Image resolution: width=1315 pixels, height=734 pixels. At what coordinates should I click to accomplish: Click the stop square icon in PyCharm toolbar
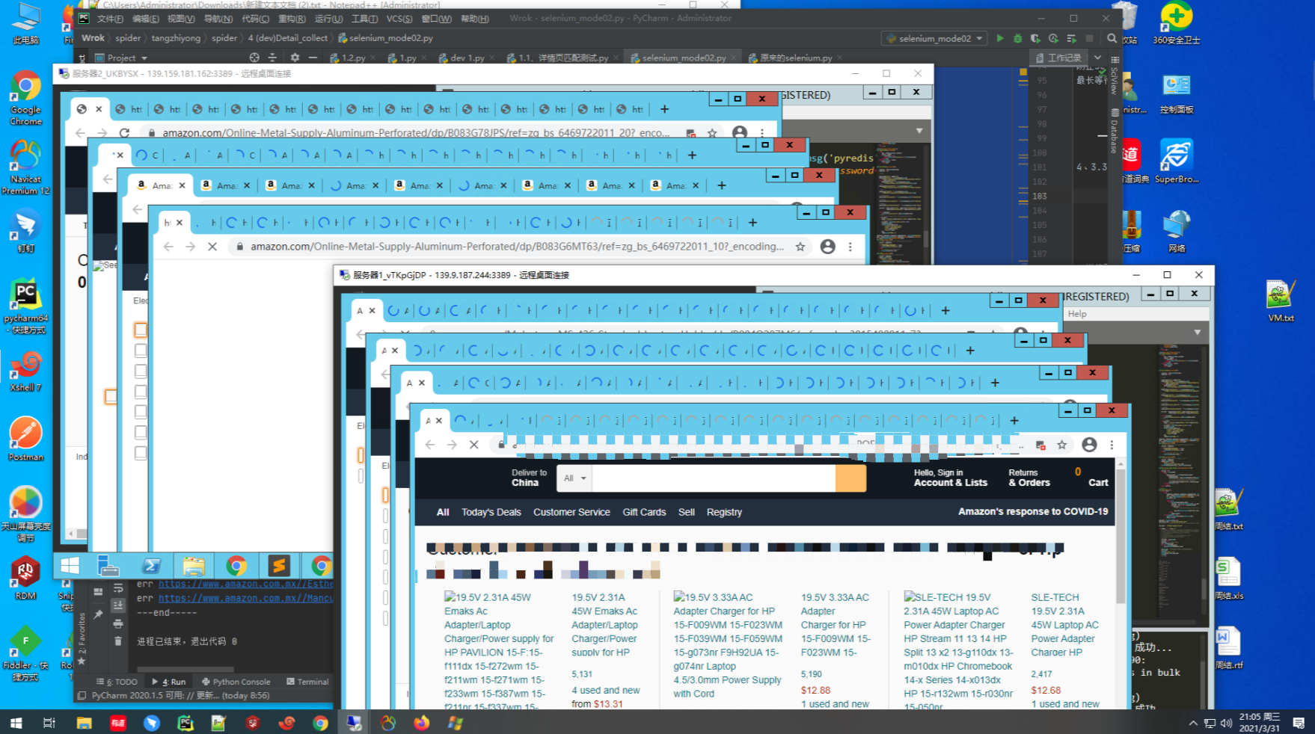[x=1089, y=38]
